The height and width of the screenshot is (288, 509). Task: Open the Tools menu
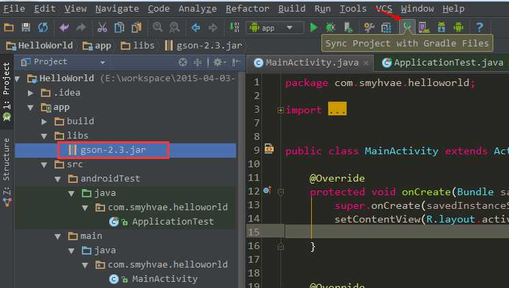(353, 9)
